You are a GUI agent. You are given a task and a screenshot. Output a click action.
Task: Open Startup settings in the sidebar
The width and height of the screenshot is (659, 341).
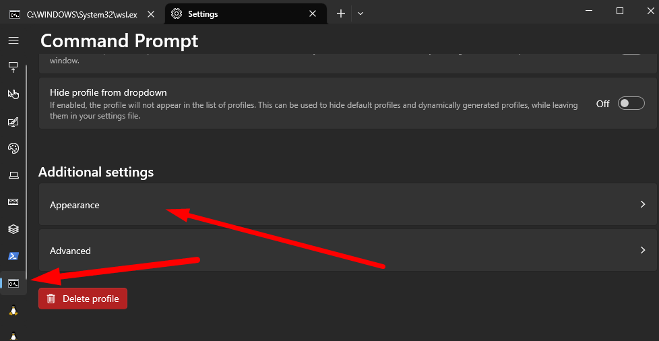point(13,67)
